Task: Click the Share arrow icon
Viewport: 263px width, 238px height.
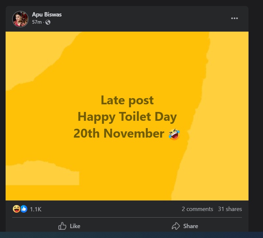Action: tap(176, 226)
